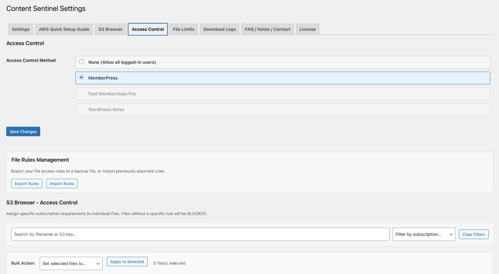Image resolution: width=499 pixels, height=274 pixels.
Task: Open the FAQ / Notes / Contact tab
Action: (267, 29)
